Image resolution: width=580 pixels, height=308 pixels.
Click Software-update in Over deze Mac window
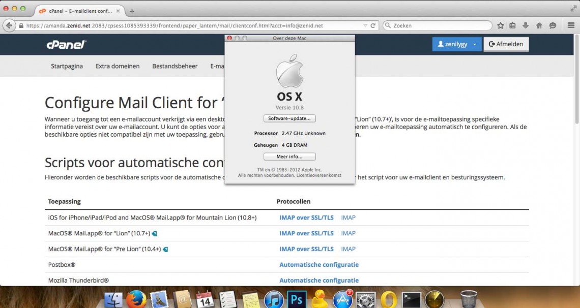289,118
